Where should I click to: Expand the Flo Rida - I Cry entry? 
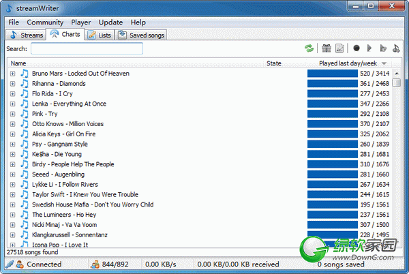[12, 94]
